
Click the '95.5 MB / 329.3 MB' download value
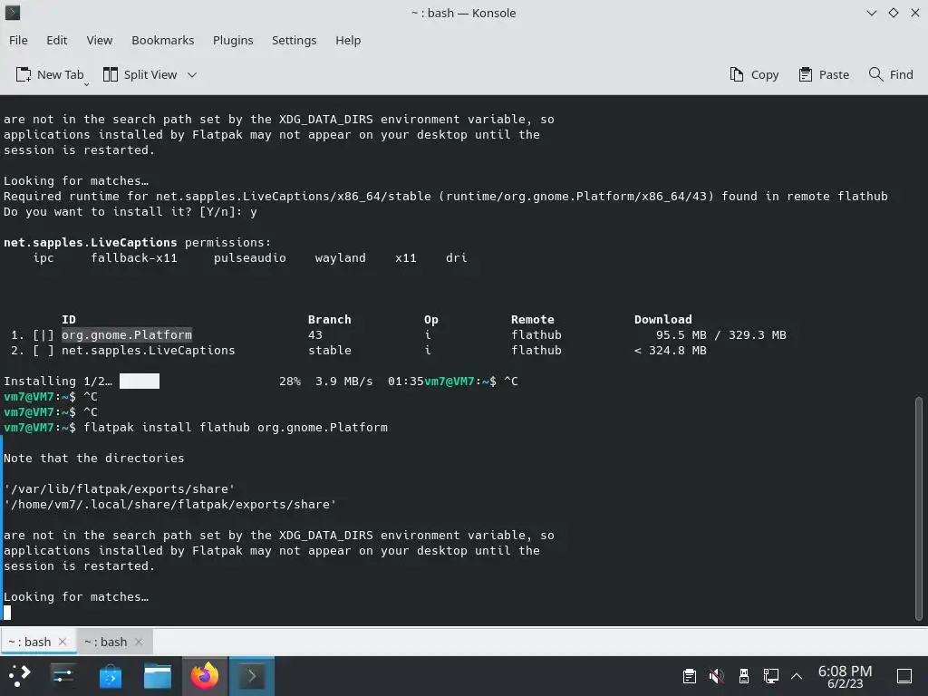[x=720, y=335]
